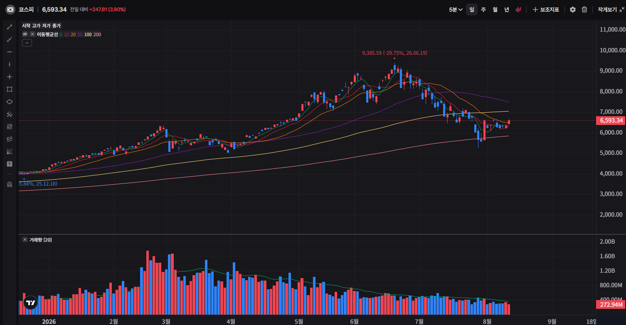
Task: Select the Fibonacci retracement tool
Action: pyautogui.click(x=10, y=127)
